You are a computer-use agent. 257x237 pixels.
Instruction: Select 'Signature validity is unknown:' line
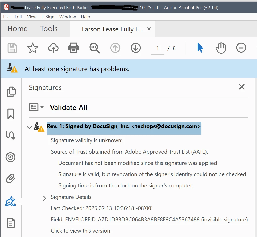click(86, 140)
